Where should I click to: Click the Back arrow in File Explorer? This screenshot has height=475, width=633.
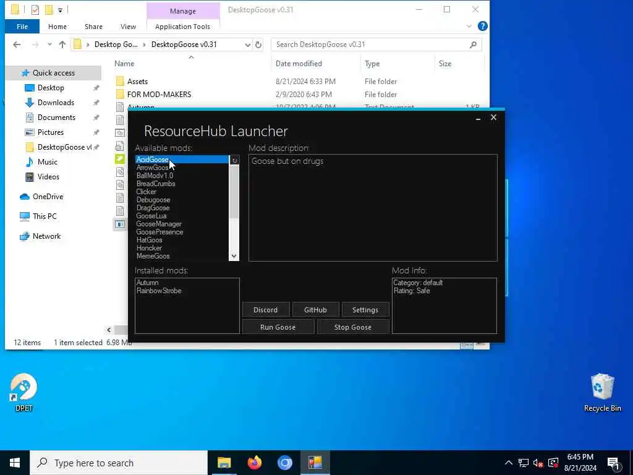click(17, 45)
